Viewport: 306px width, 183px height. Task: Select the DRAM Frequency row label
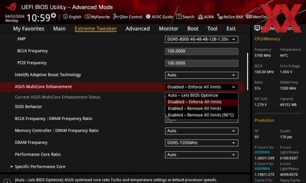click(31, 143)
